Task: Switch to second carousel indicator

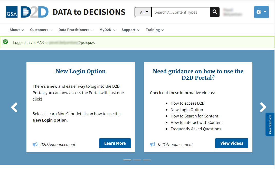Action: pyautogui.click(x=137, y=160)
